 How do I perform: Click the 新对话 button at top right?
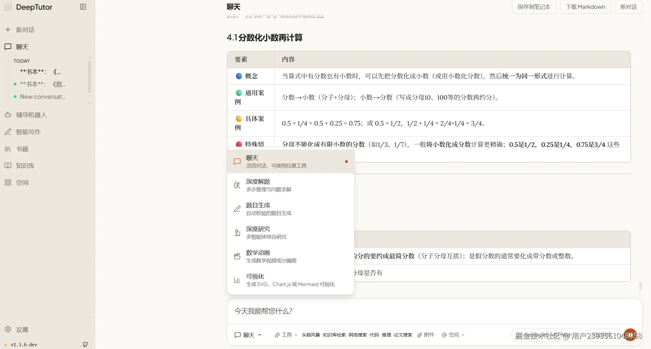[x=628, y=7]
